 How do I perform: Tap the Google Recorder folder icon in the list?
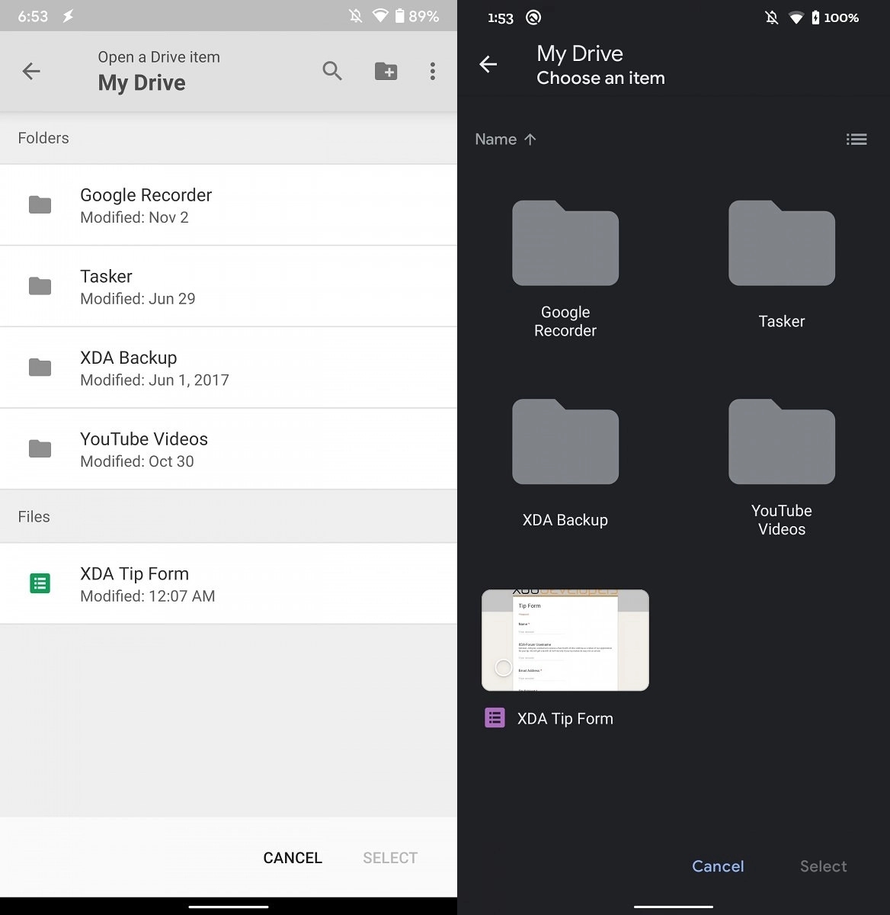40,204
